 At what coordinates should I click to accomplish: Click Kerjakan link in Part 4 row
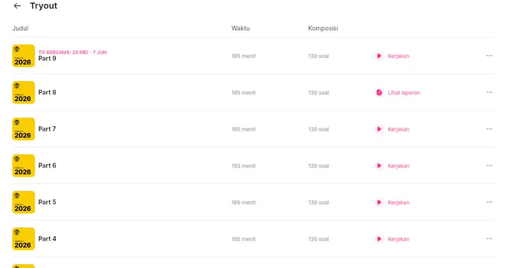coord(399,239)
